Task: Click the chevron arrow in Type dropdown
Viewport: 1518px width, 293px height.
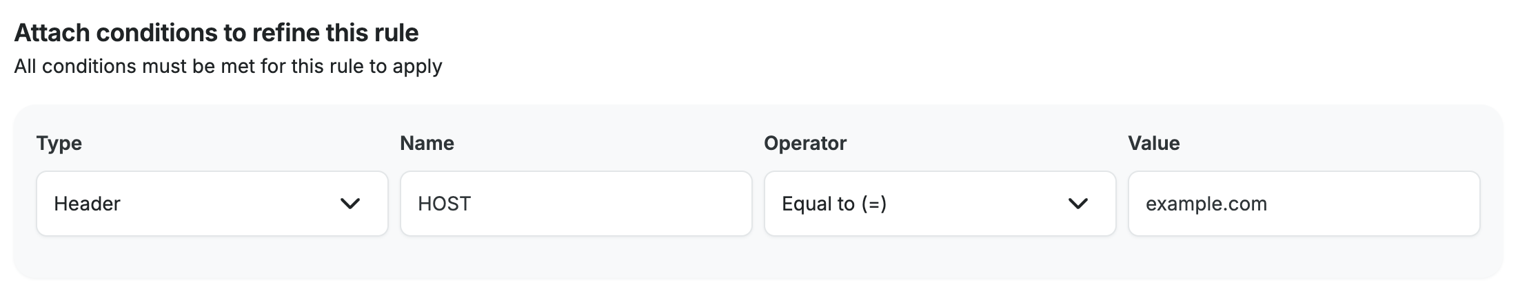Action: click(x=350, y=204)
